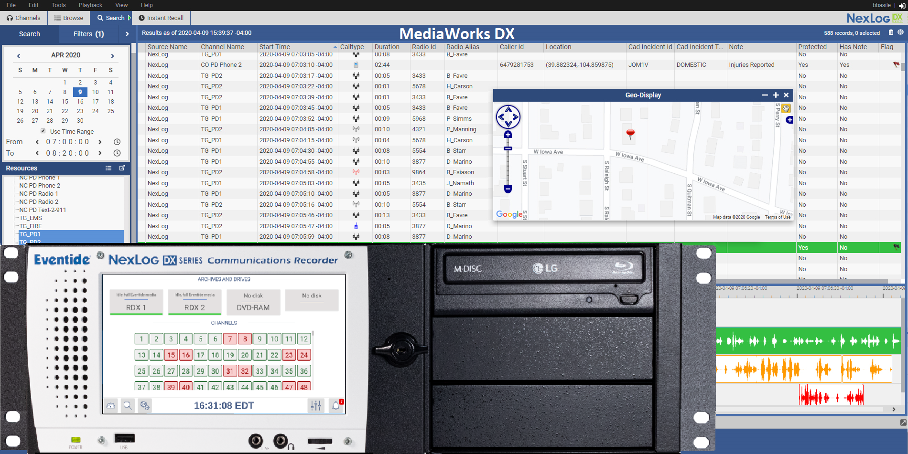Switch to the Browse tab
This screenshot has width=908, height=454.
pos(69,18)
